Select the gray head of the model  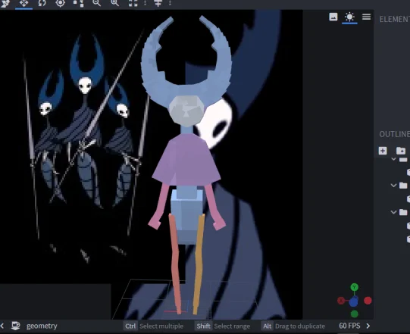(186, 111)
